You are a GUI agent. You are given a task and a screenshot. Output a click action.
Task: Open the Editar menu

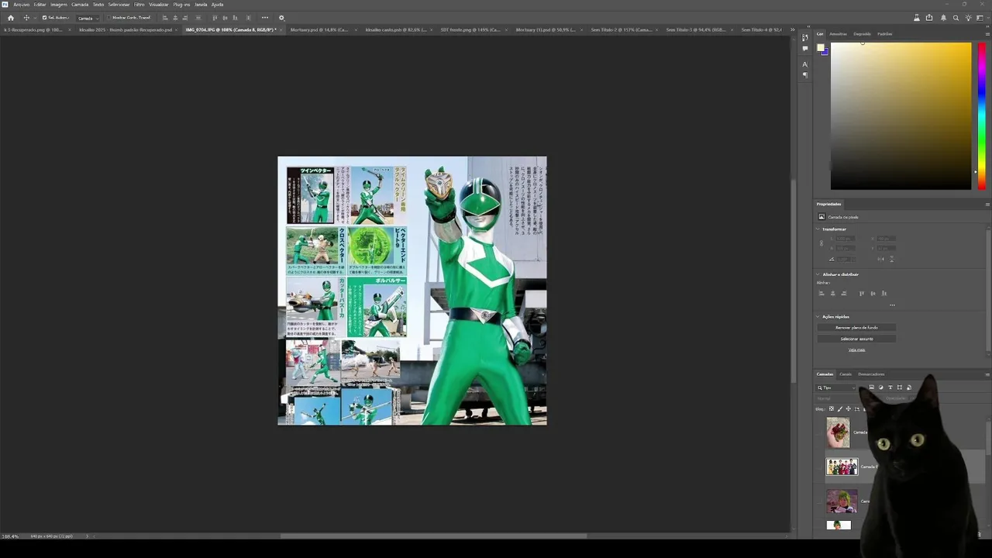[40, 5]
